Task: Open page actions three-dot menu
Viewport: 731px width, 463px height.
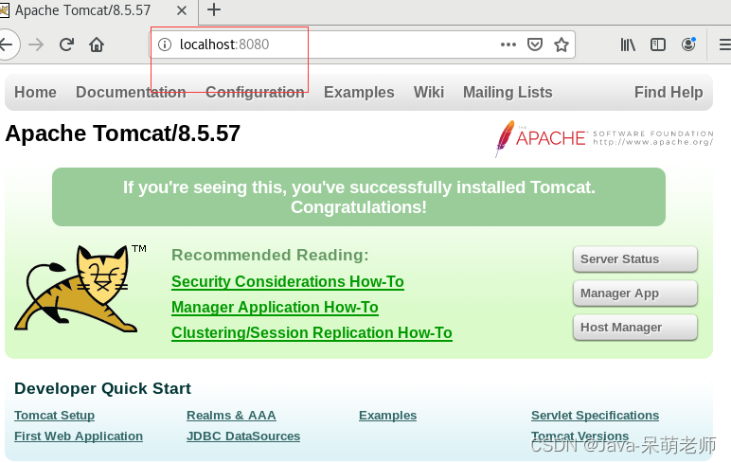Action: point(508,45)
